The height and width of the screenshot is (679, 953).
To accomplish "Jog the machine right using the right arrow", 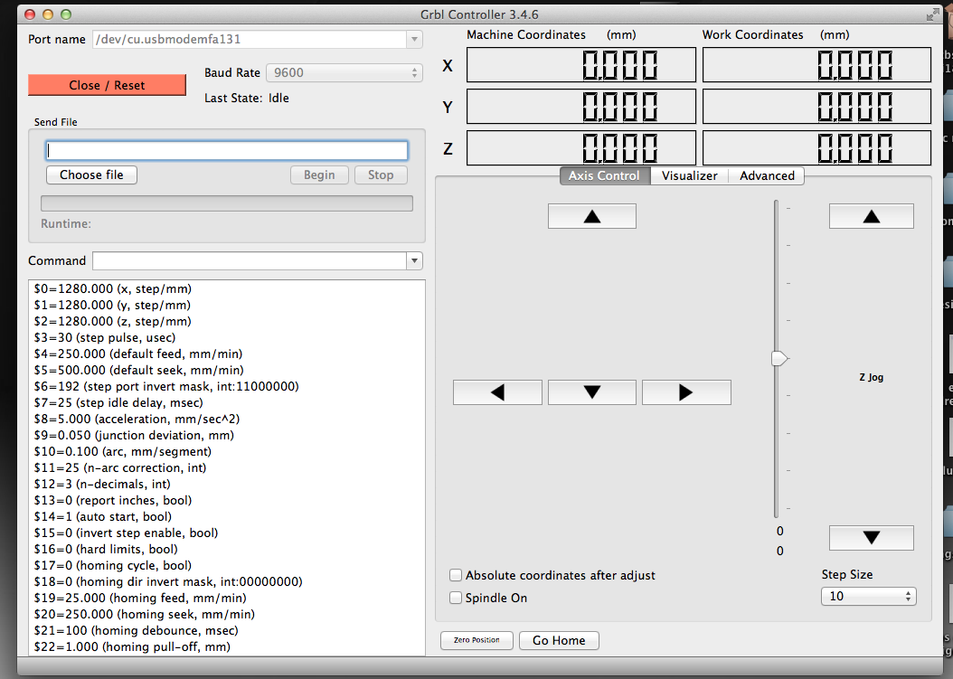I will [686, 391].
